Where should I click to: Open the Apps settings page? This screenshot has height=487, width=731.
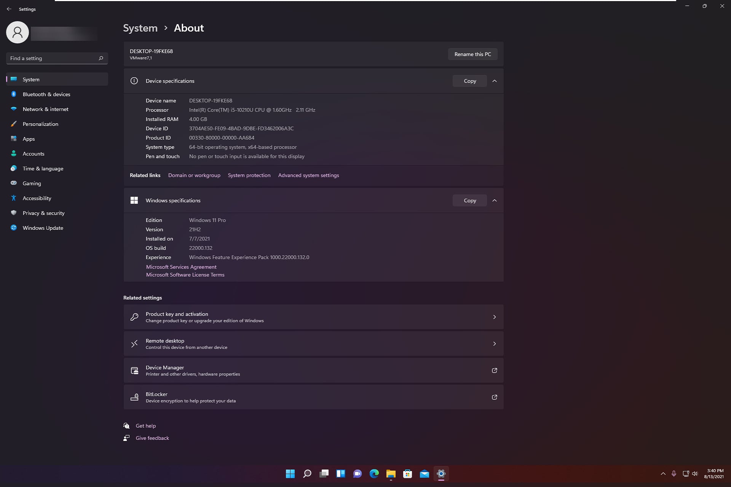coord(29,138)
